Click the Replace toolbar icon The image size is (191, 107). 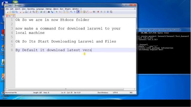pos(52,12)
